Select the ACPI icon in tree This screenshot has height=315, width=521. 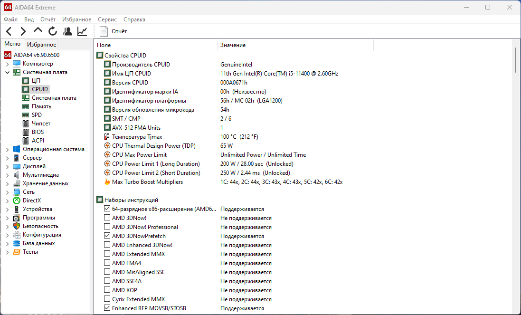pos(26,141)
